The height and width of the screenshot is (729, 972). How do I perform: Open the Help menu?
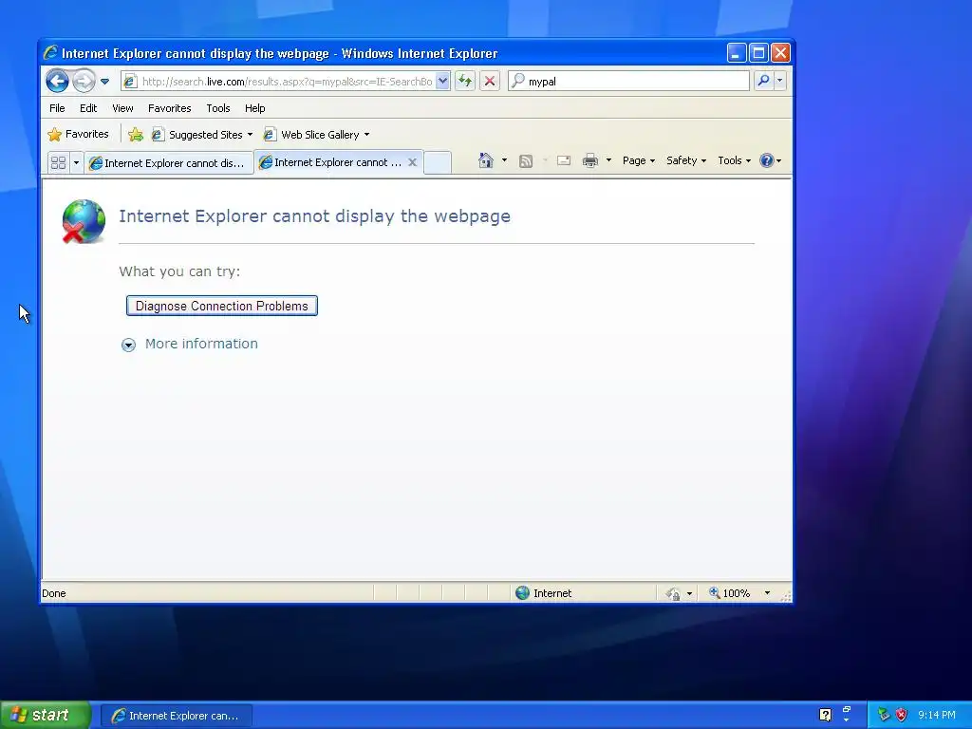pyautogui.click(x=254, y=108)
